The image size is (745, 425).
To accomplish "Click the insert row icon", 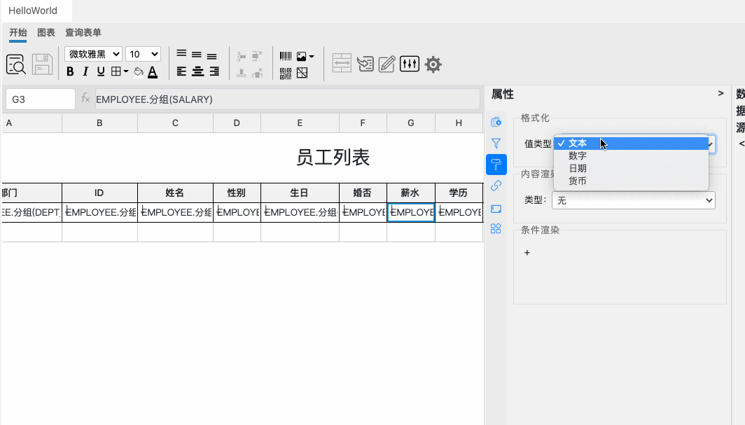I will [x=242, y=56].
